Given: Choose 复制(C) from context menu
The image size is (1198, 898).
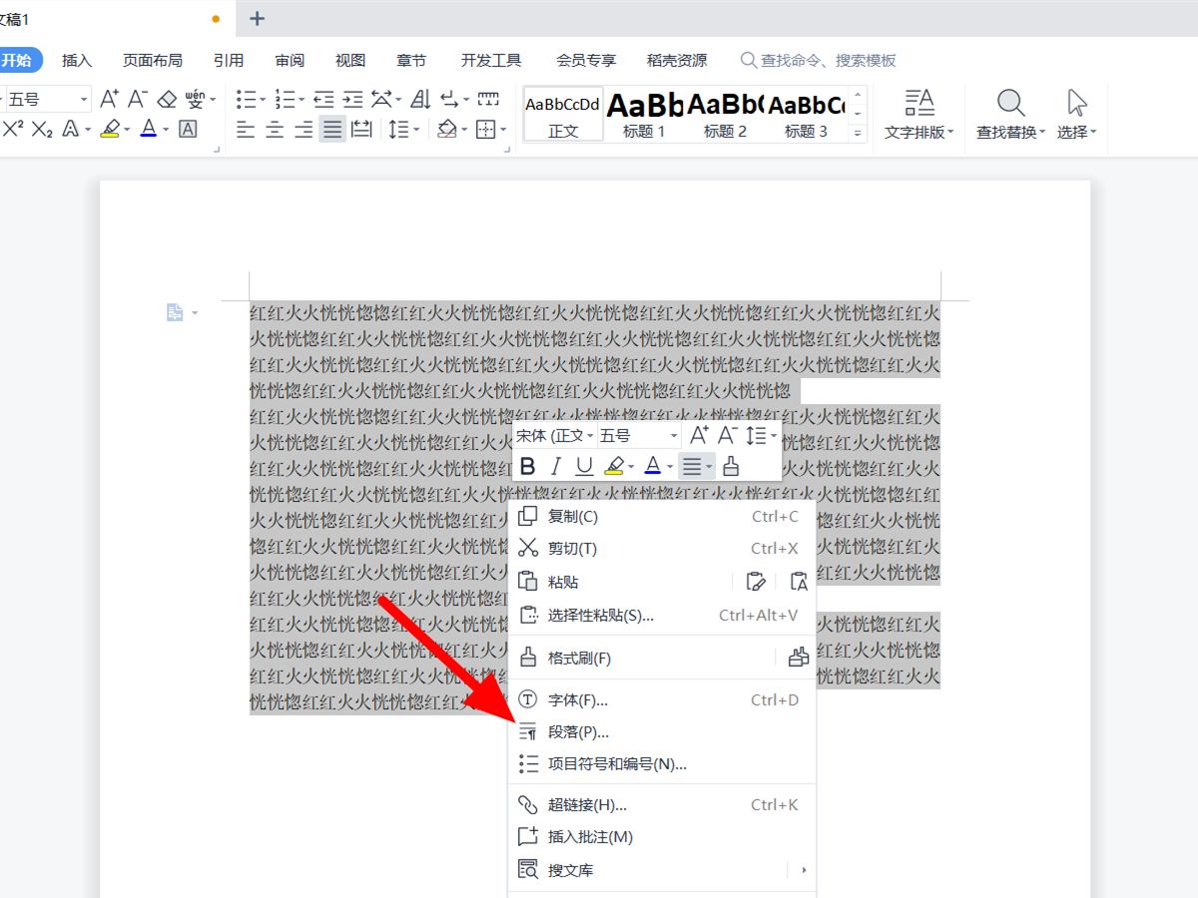Looking at the screenshot, I should (x=662, y=516).
